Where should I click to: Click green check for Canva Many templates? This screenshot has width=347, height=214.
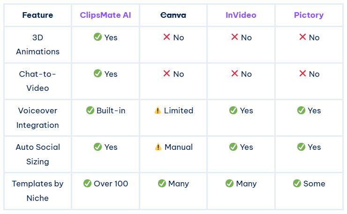coord(162,184)
